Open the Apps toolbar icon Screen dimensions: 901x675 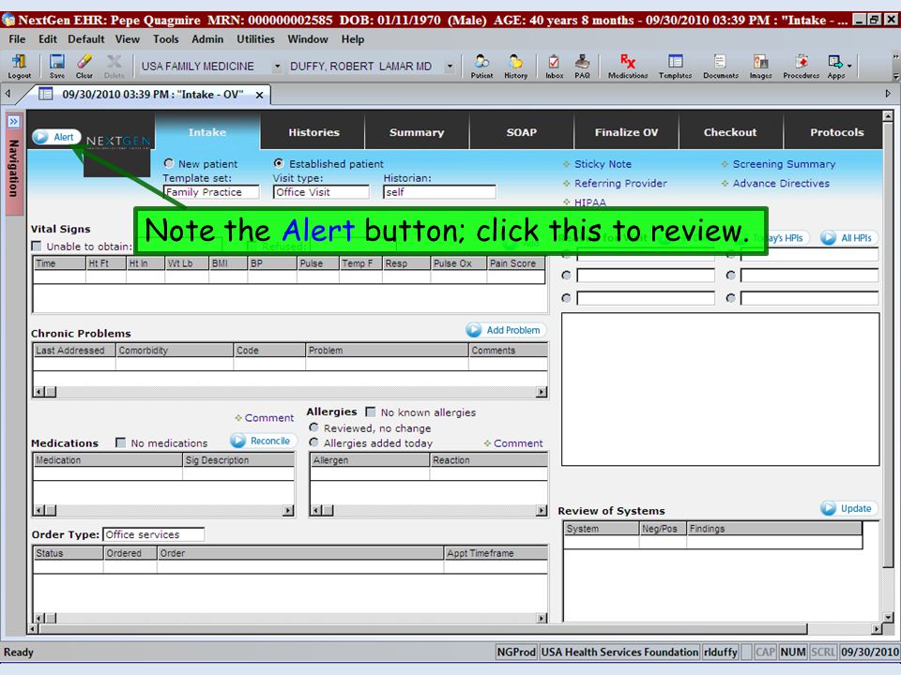[x=835, y=66]
